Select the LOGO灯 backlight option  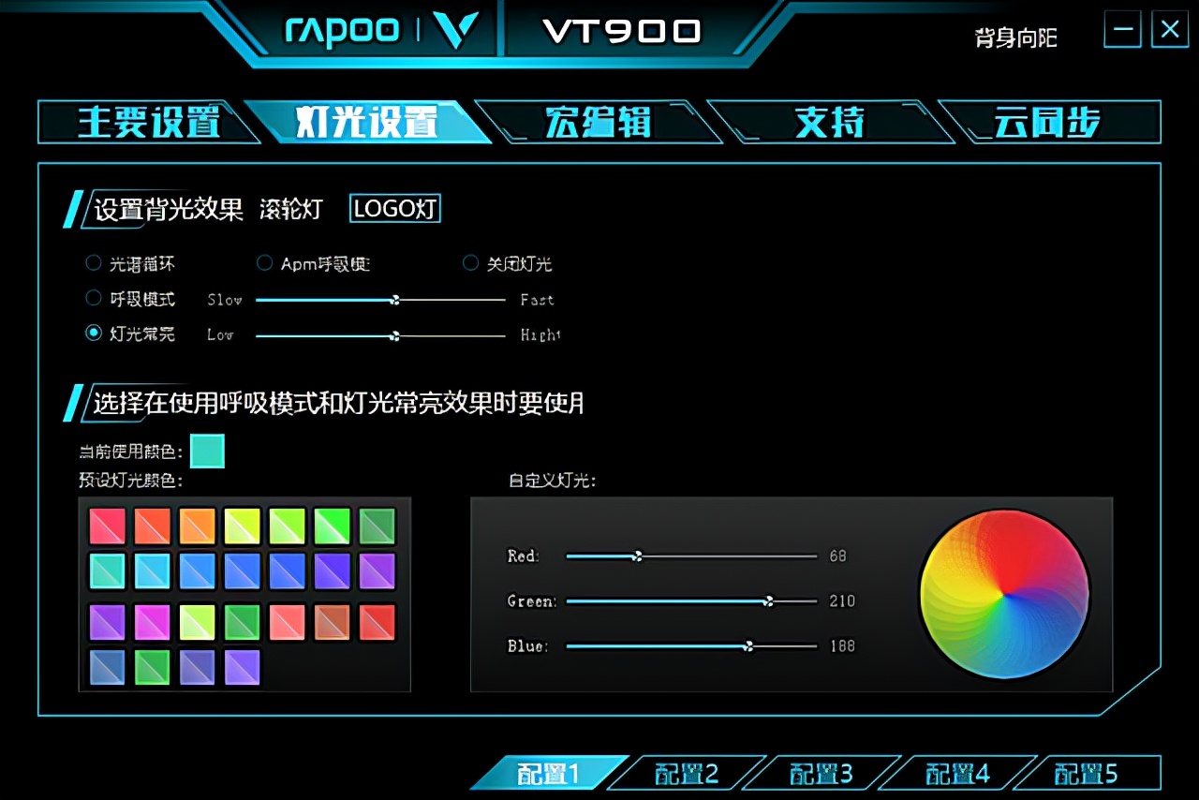coord(394,208)
